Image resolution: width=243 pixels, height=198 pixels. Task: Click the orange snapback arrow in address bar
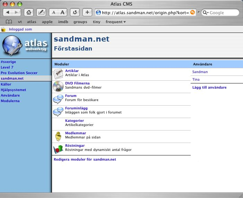pyautogui.click(x=192, y=12)
